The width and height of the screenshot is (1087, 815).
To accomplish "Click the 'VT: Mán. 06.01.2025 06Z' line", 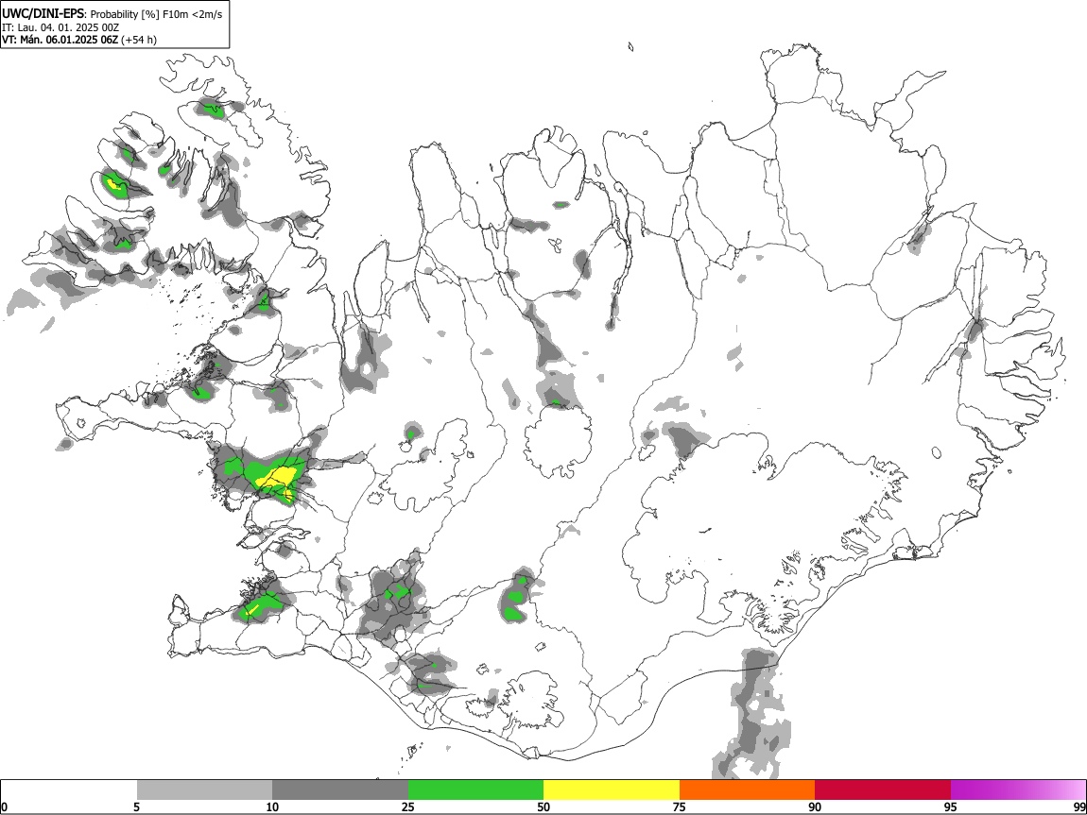I will 60,40.
